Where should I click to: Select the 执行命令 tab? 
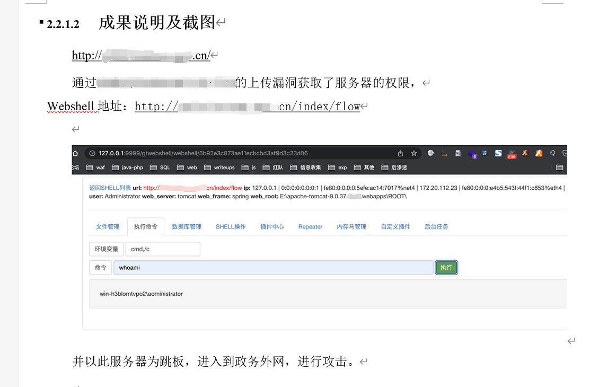146,226
